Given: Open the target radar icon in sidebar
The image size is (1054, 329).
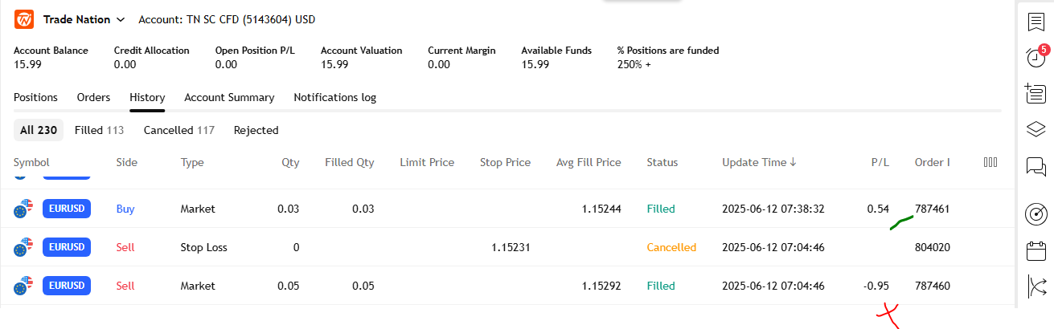Looking at the screenshot, I should (x=1036, y=213).
